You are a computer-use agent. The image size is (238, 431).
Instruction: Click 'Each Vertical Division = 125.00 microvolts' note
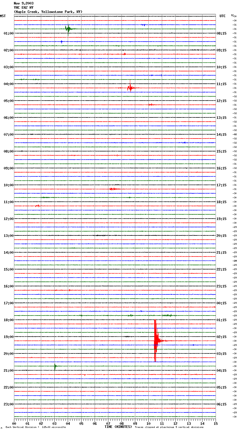pos(36,427)
